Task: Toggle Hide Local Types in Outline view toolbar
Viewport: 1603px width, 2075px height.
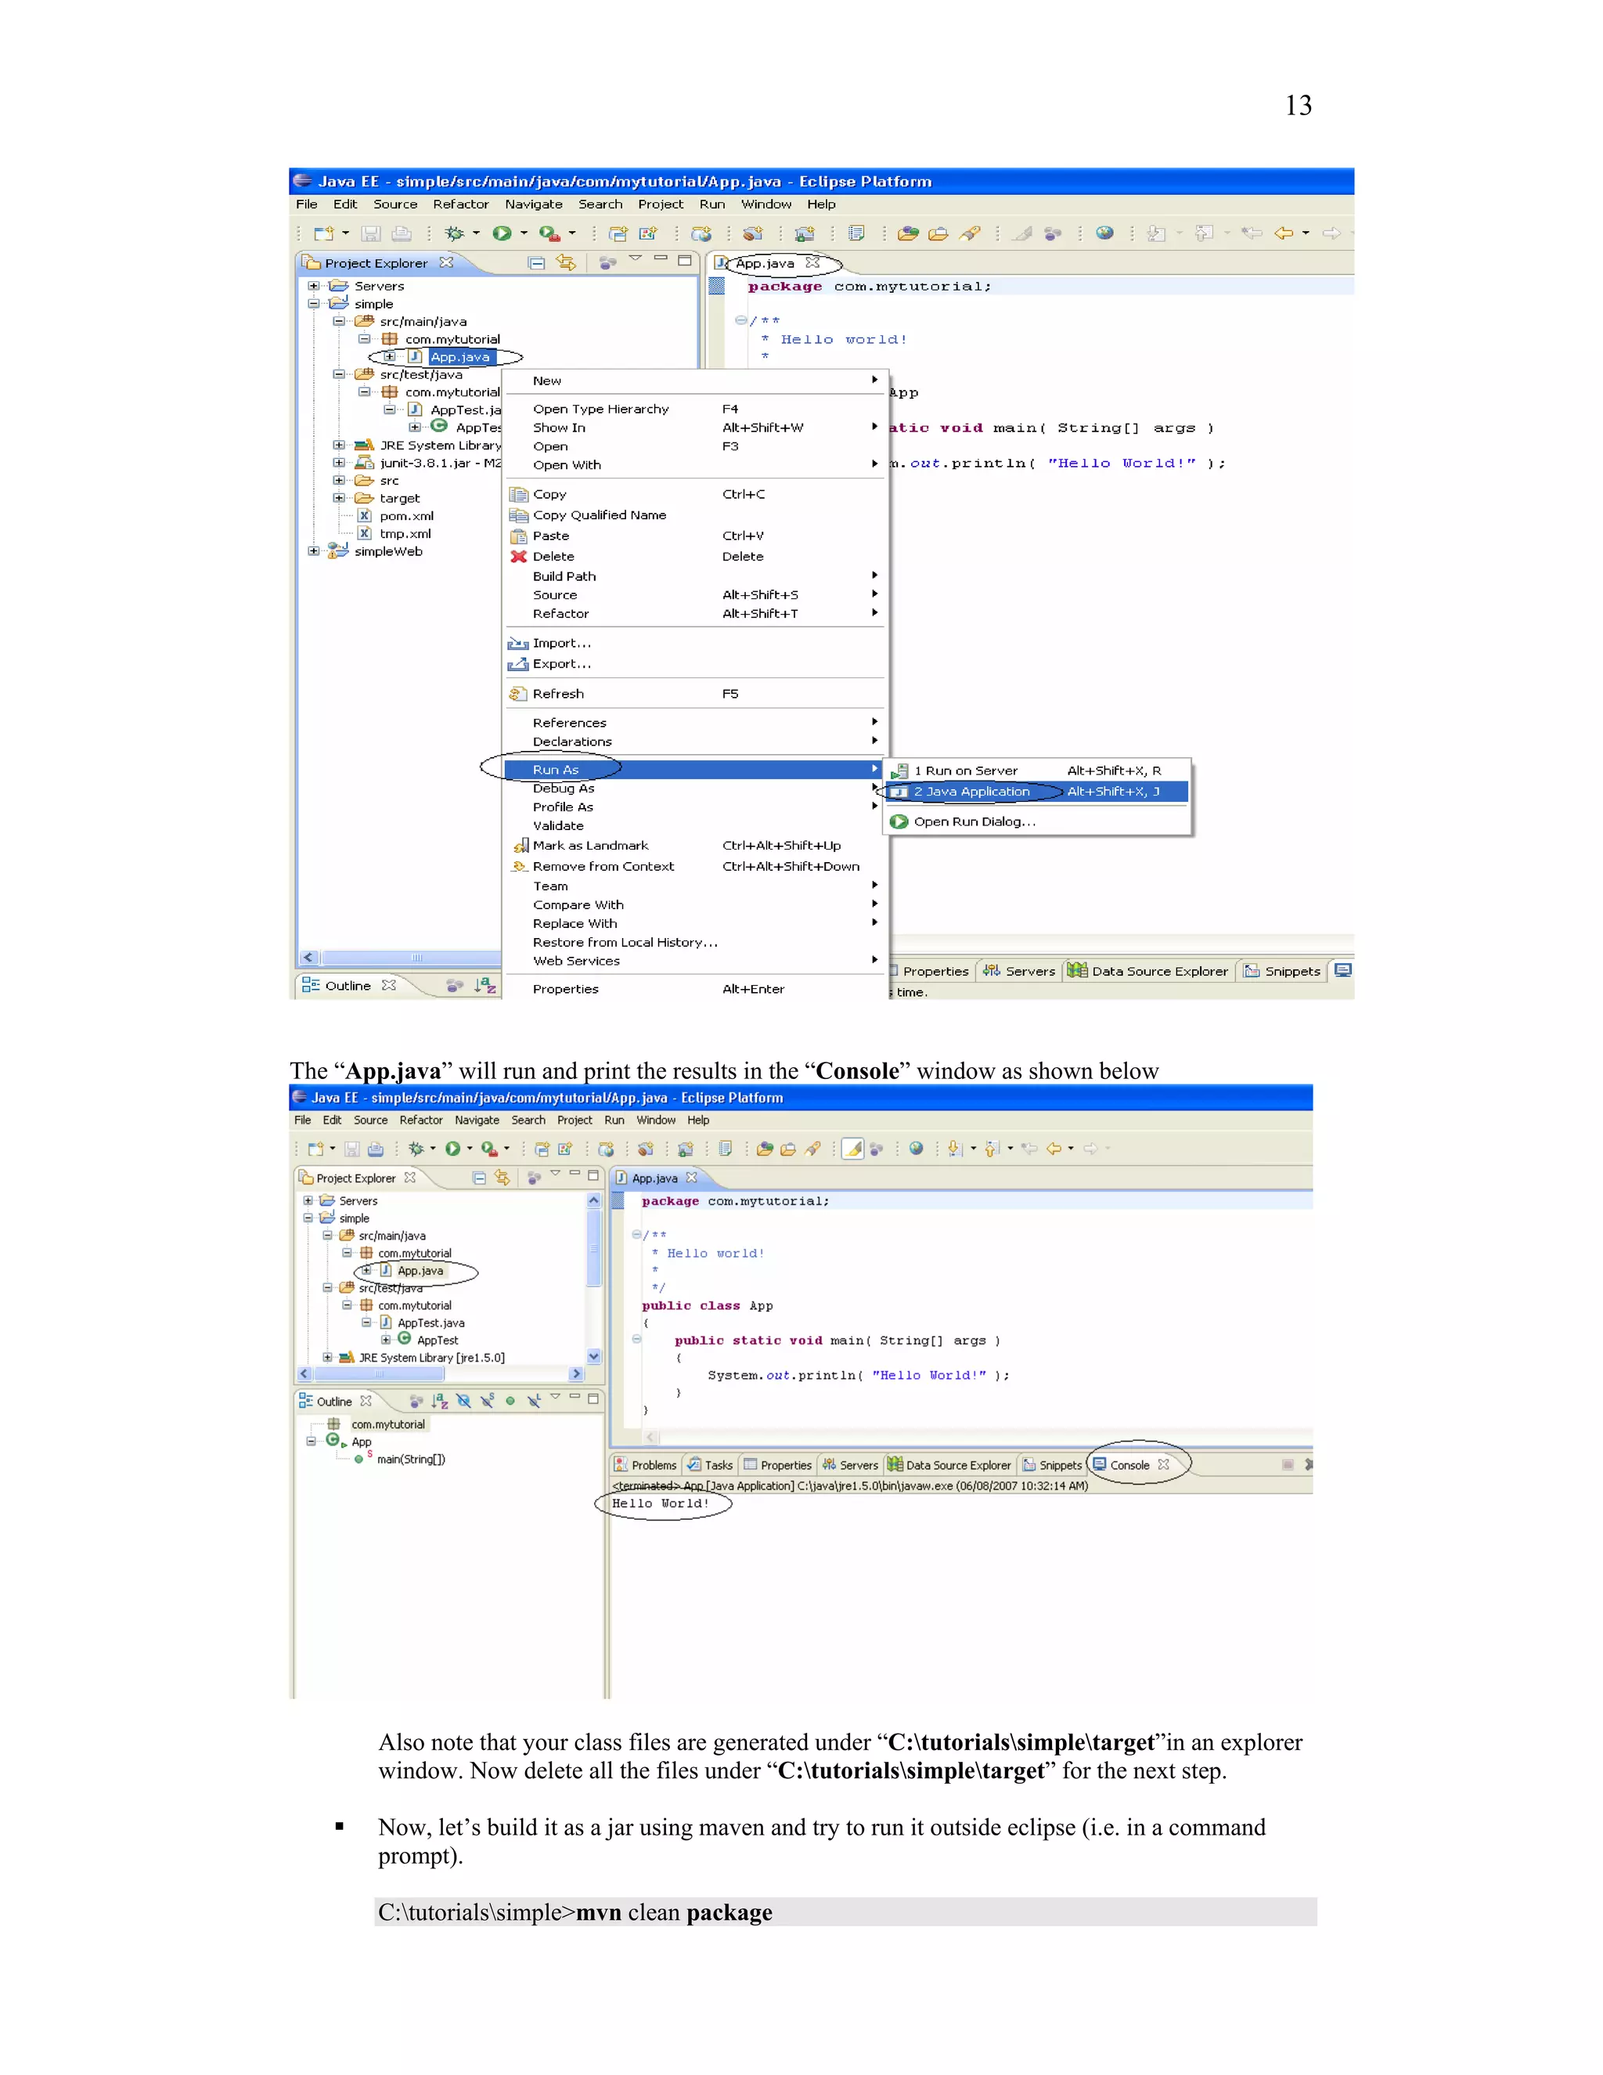Action: click(x=534, y=1402)
